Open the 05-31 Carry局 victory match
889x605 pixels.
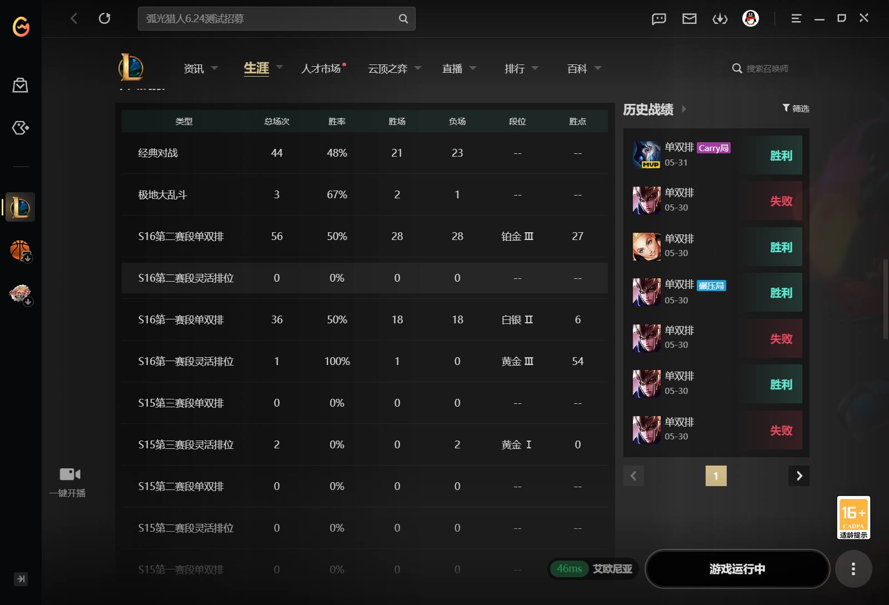click(717, 154)
